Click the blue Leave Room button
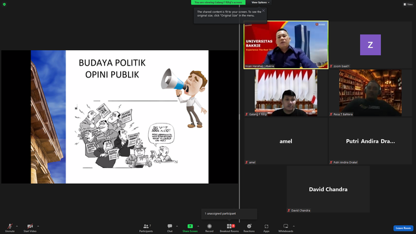 pyautogui.click(x=403, y=228)
